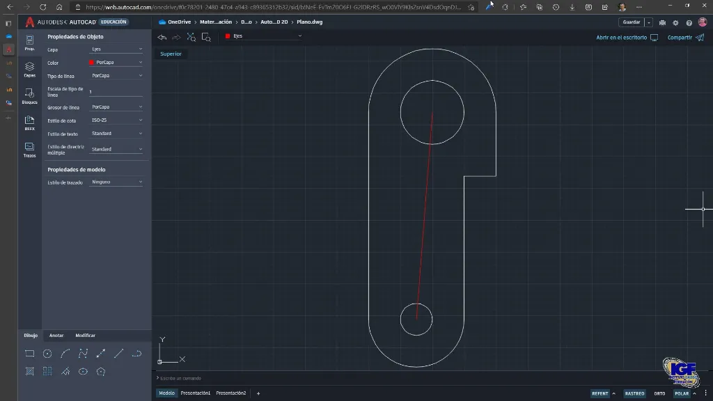Select the construction line (XLine) tool
This screenshot has width=713, height=401.
[101, 353]
